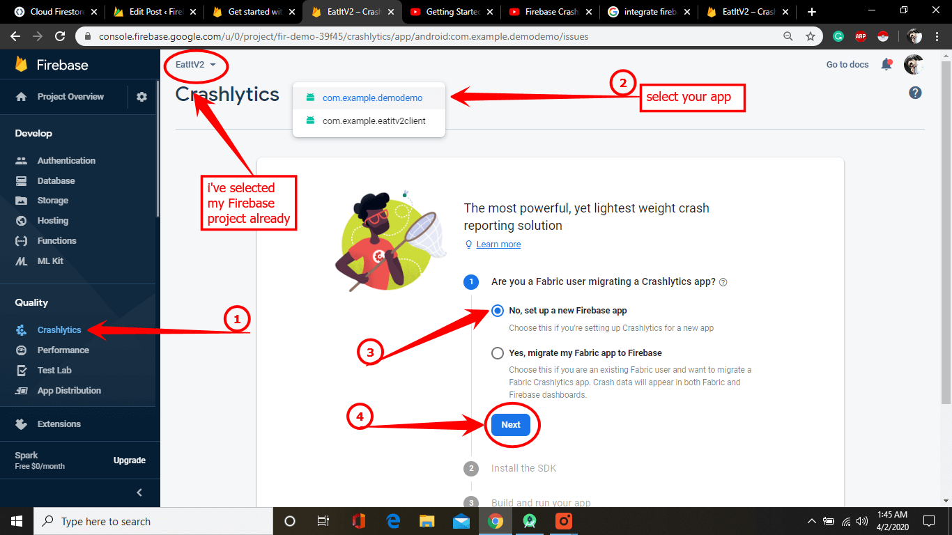The height and width of the screenshot is (535, 952).
Task: Click step 2 Install the SDK
Action: pyautogui.click(x=523, y=468)
